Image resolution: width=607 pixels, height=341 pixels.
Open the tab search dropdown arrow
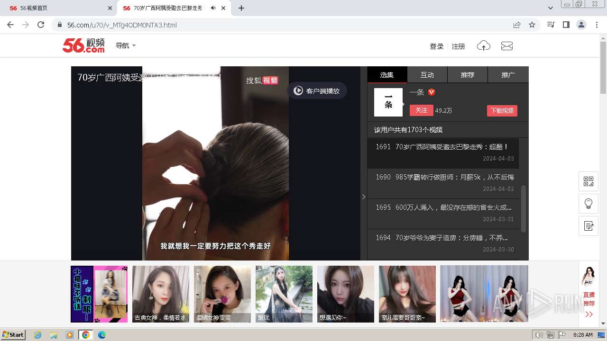(x=550, y=8)
